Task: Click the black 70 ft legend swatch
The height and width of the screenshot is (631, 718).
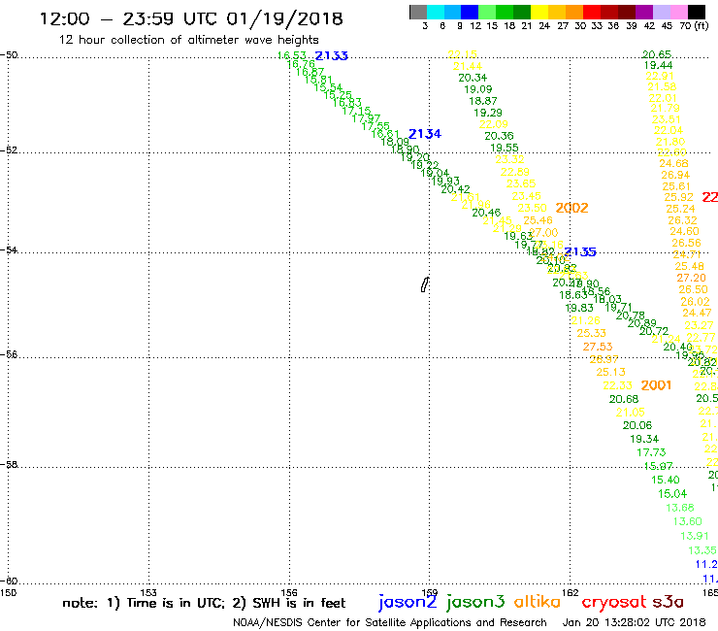Action: point(697,12)
